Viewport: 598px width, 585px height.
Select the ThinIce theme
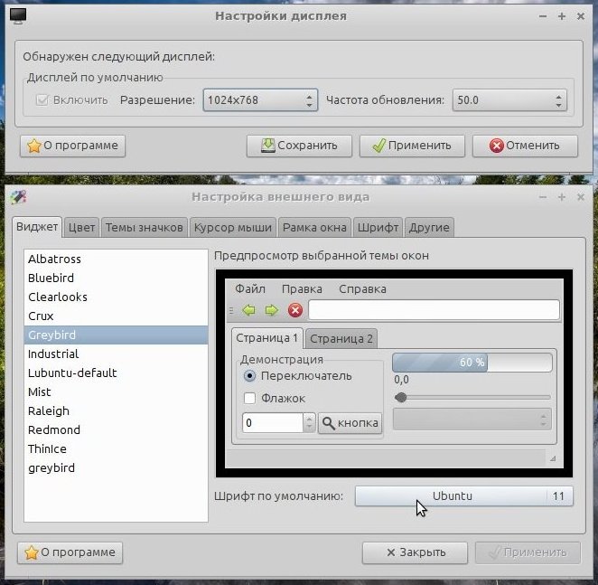[x=116, y=449]
